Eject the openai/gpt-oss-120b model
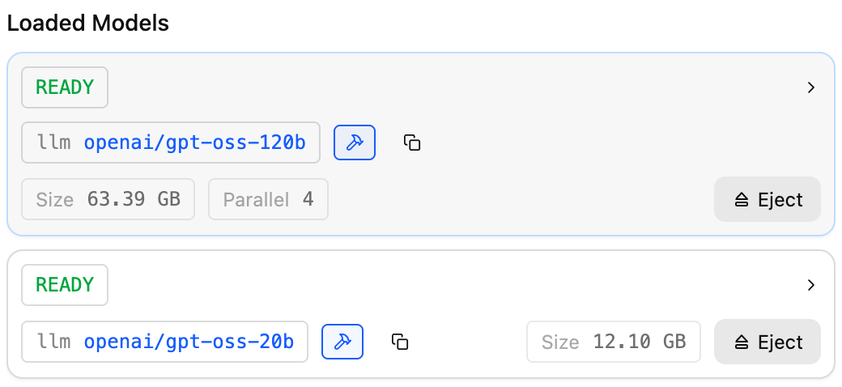The image size is (842, 387). [x=768, y=200]
